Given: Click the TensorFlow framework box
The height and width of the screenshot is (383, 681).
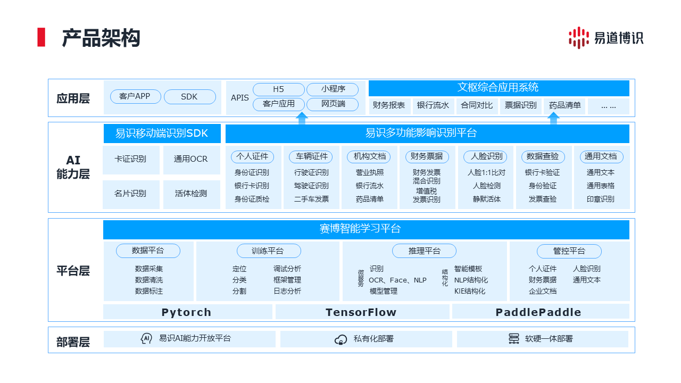Looking at the screenshot, I should [361, 312].
